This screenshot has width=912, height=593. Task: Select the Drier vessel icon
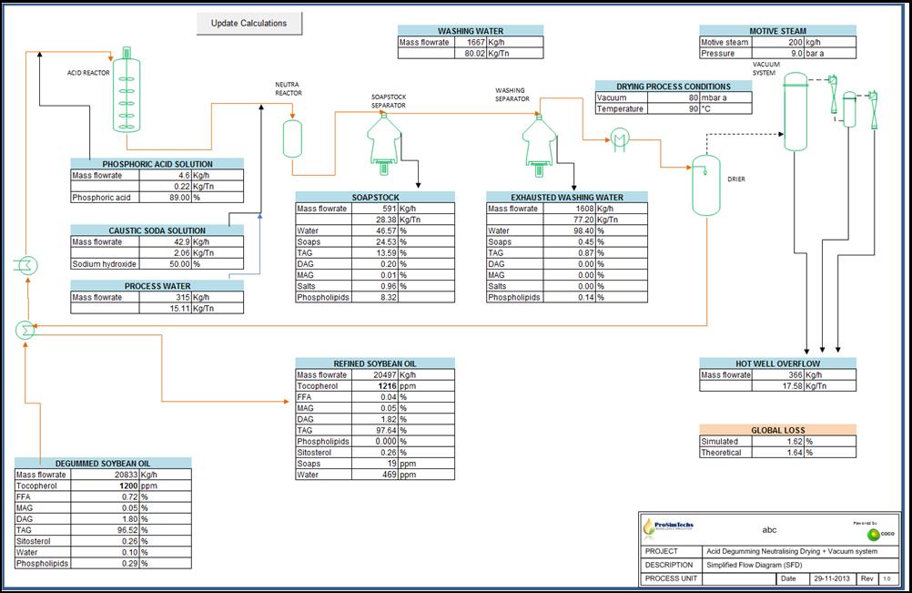pos(705,185)
